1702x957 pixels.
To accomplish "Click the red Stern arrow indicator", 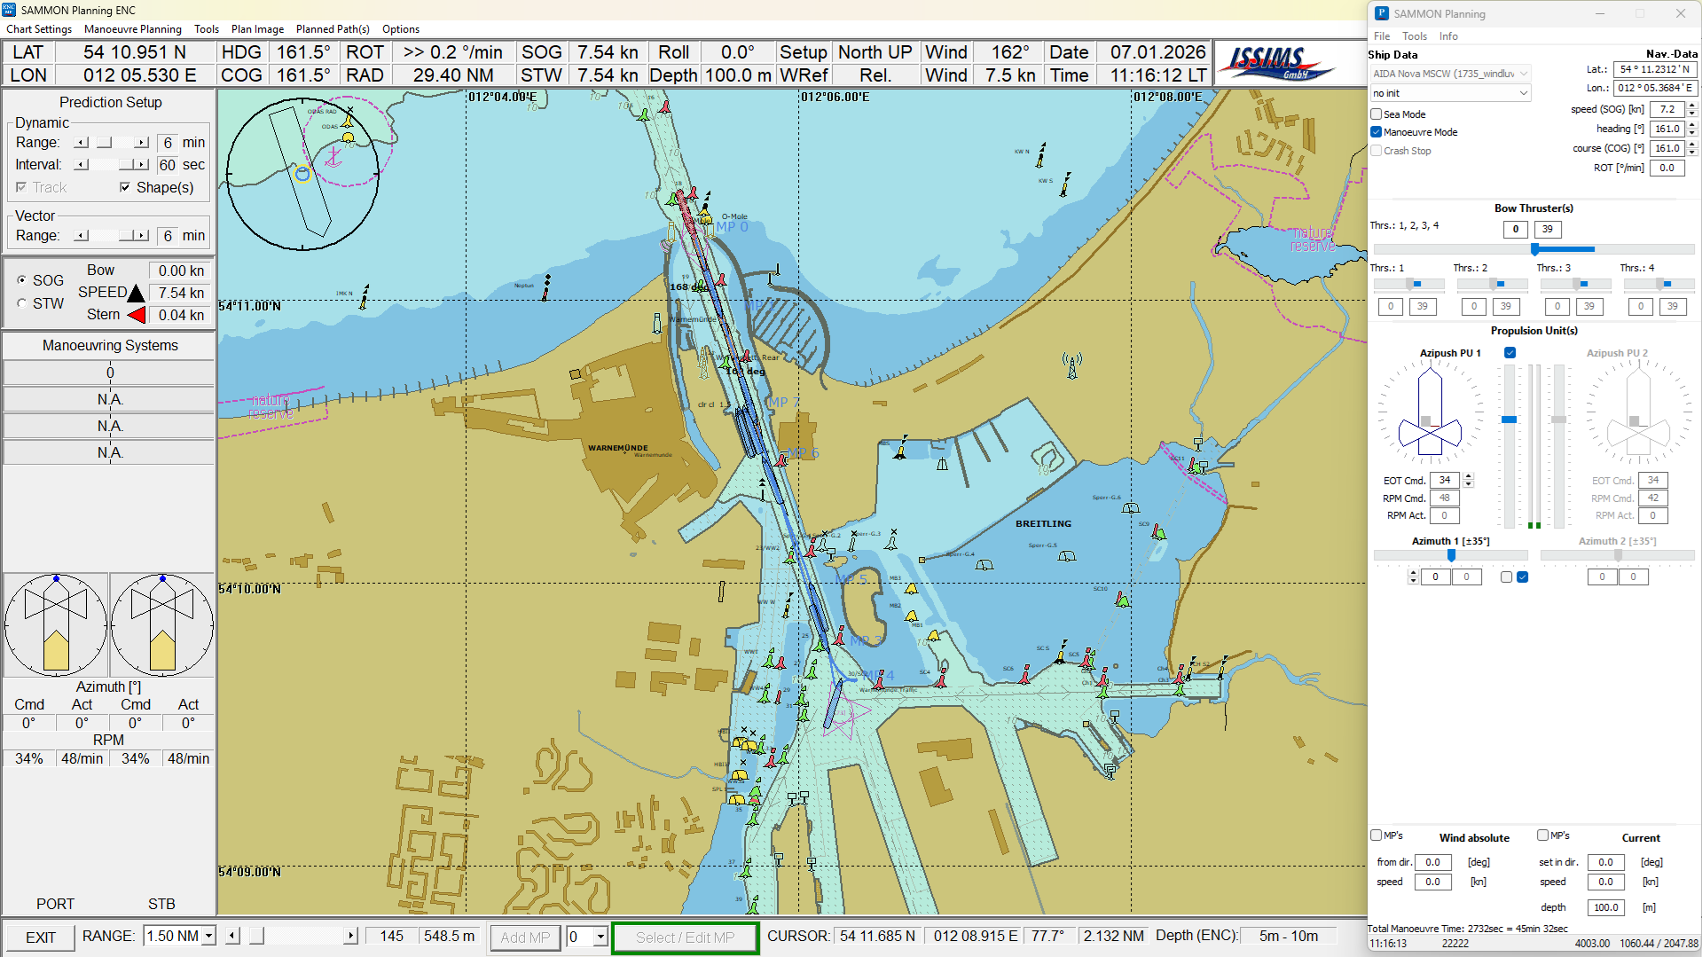I will click(x=136, y=315).
